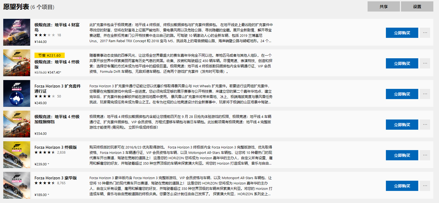
Task: Buy 极限竞速：地平线 4 终极版 now
Action: click(402, 63)
